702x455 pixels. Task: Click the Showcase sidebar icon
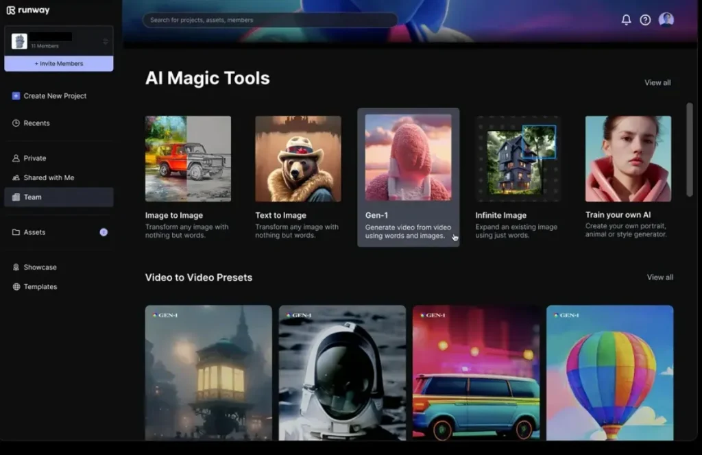pos(16,267)
